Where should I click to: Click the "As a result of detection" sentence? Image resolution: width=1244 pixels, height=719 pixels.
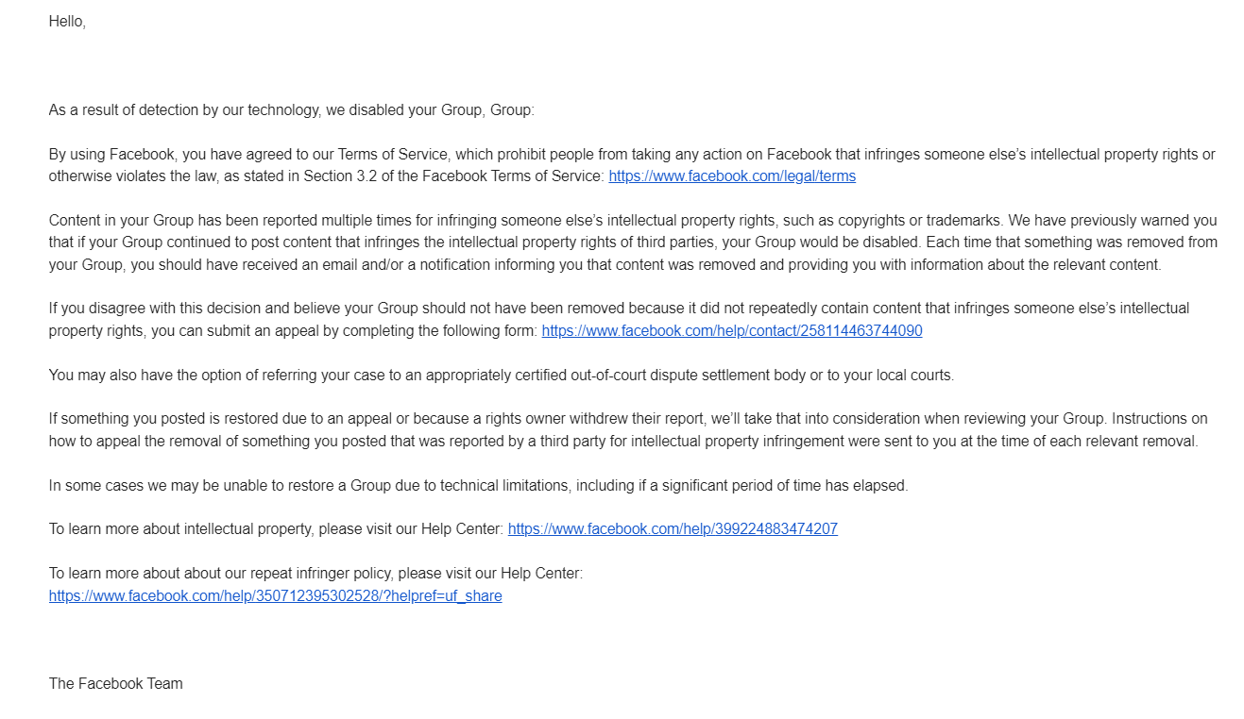[x=291, y=110]
